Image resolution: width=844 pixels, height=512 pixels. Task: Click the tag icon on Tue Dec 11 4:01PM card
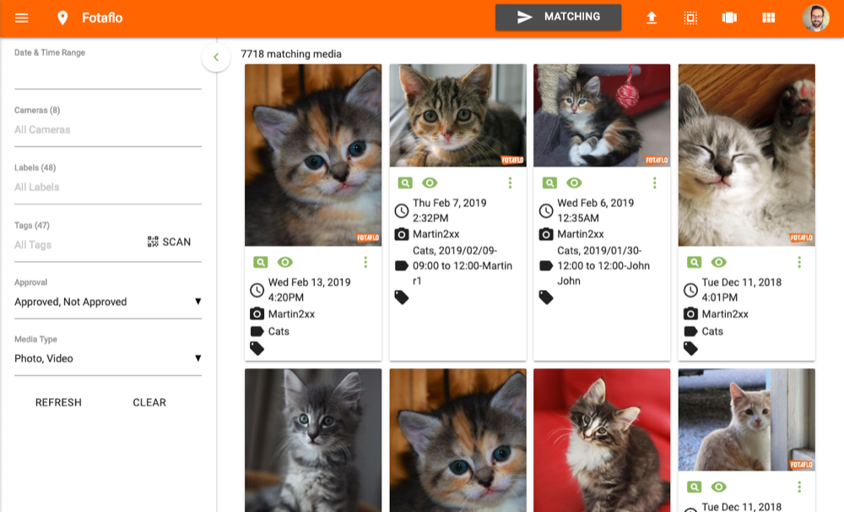690,349
